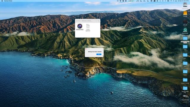Open the Wi-Fi status menu

tap(171, 1)
